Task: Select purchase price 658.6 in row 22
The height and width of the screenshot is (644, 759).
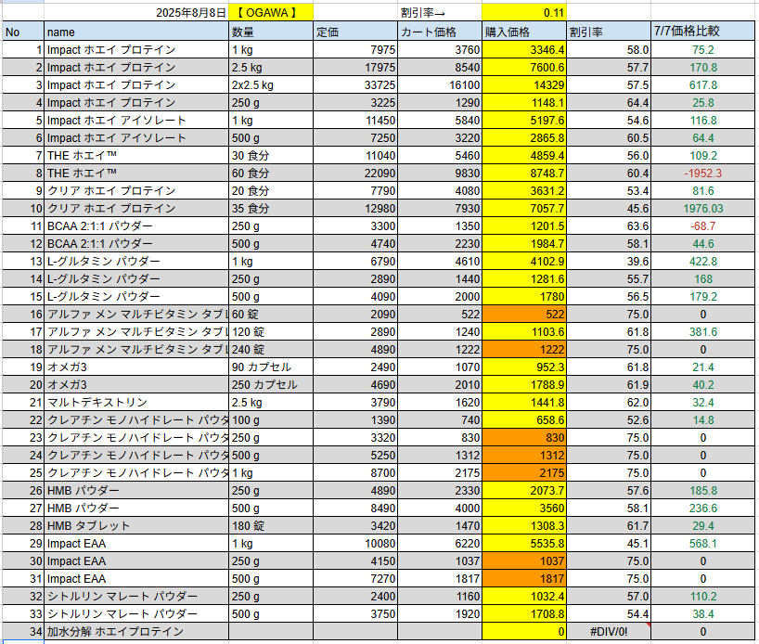Action: click(523, 419)
